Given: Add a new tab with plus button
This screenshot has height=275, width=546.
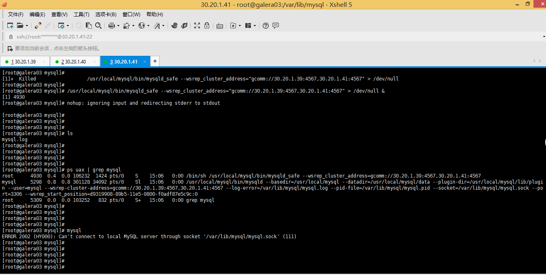Looking at the screenshot, I should click(x=155, y=61).
